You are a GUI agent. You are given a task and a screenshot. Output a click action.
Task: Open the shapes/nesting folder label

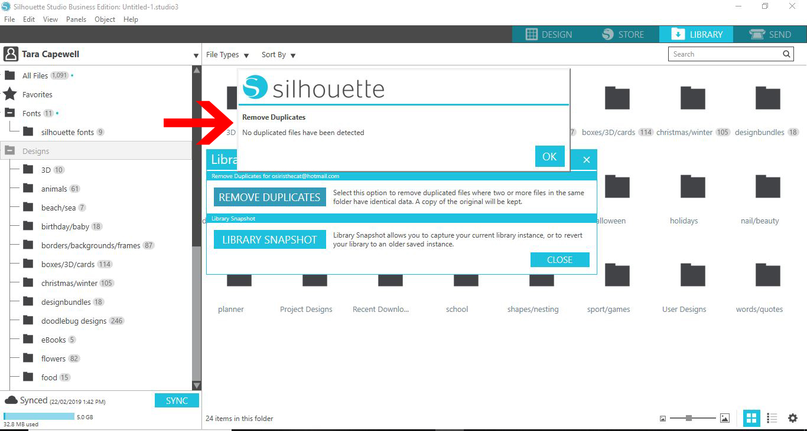pyautogui.click(x=533, y=309)
